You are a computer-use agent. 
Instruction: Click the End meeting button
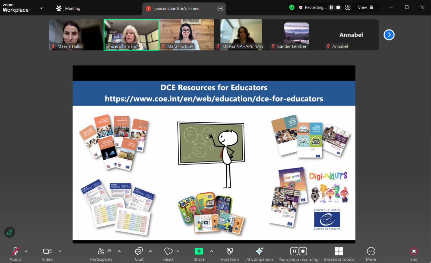(x=414, y=254)
